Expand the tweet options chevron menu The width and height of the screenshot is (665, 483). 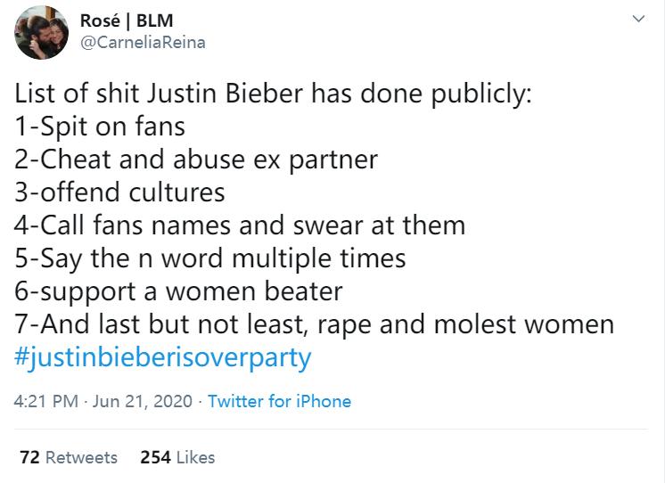(638, 19)
